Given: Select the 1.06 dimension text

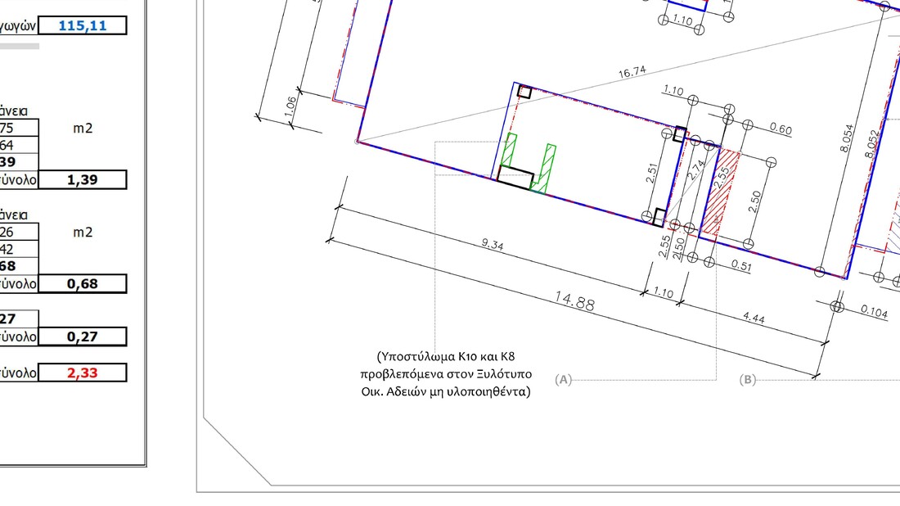Looking at the screenshot, I should point(293,107).
